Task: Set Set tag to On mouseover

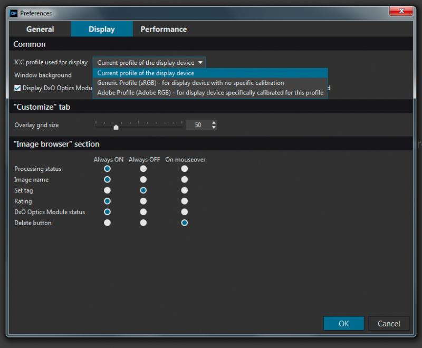Action: click(184, 190)
